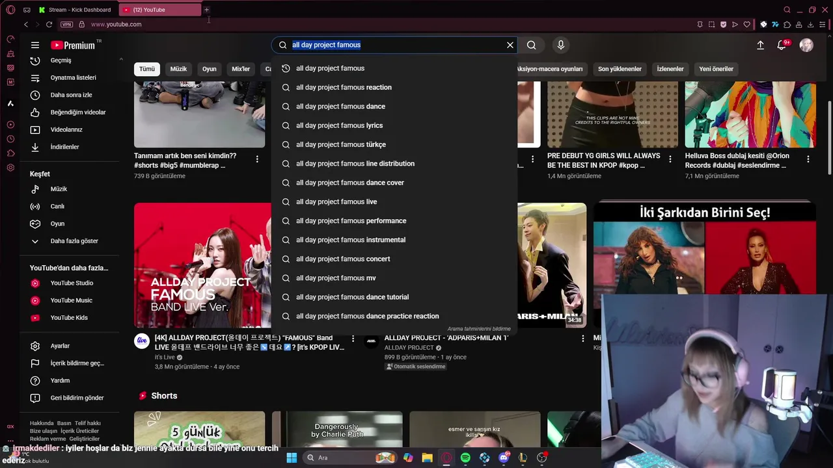Screen dimensions: 833x468
Task: Click the Canlı live icon under Keşfet
Action: pos(35,206)
